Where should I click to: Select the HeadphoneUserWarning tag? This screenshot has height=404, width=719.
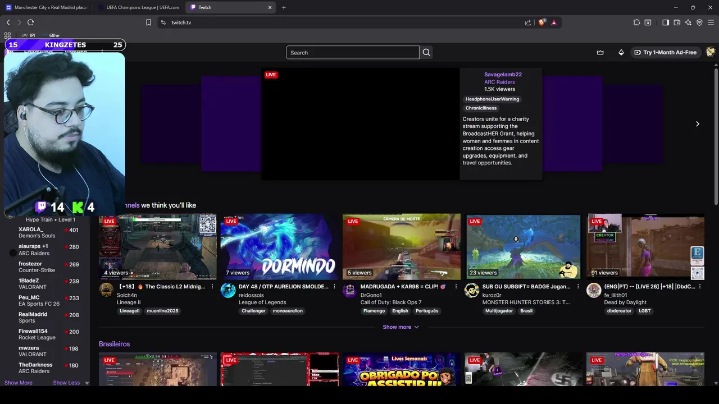click(492, 99)
